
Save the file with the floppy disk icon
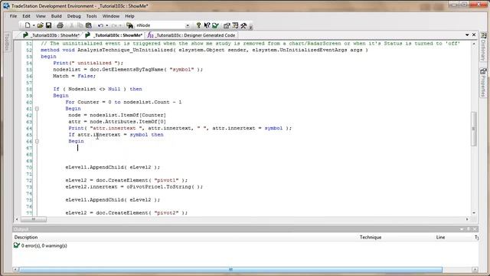[x=49, y=25]
